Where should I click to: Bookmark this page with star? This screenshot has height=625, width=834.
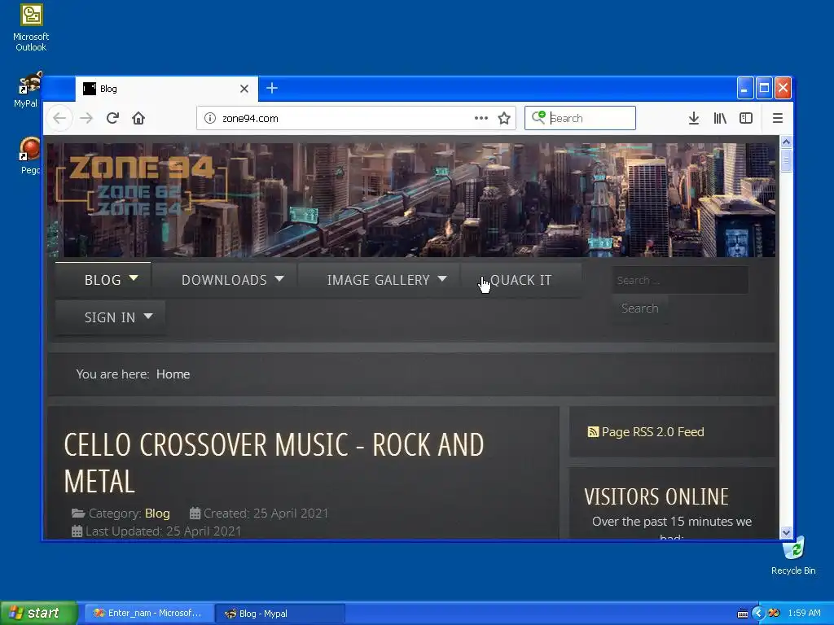504,118
